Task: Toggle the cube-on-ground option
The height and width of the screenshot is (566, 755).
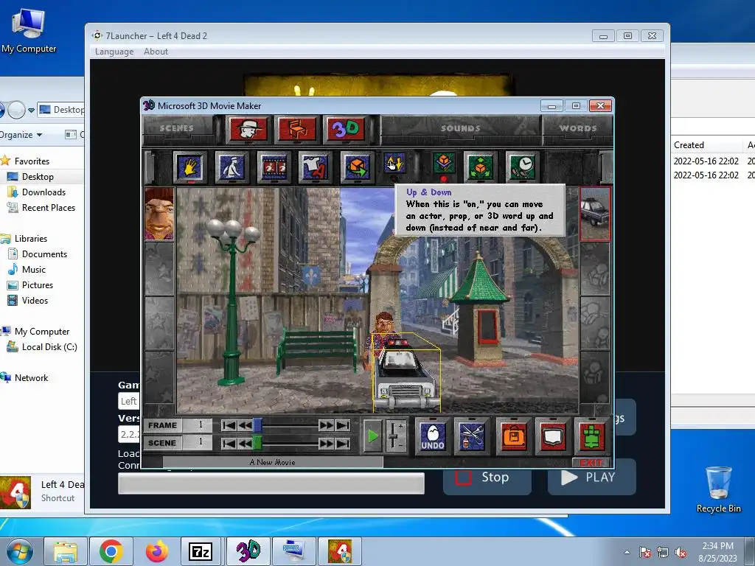Action: coord(443,165)
